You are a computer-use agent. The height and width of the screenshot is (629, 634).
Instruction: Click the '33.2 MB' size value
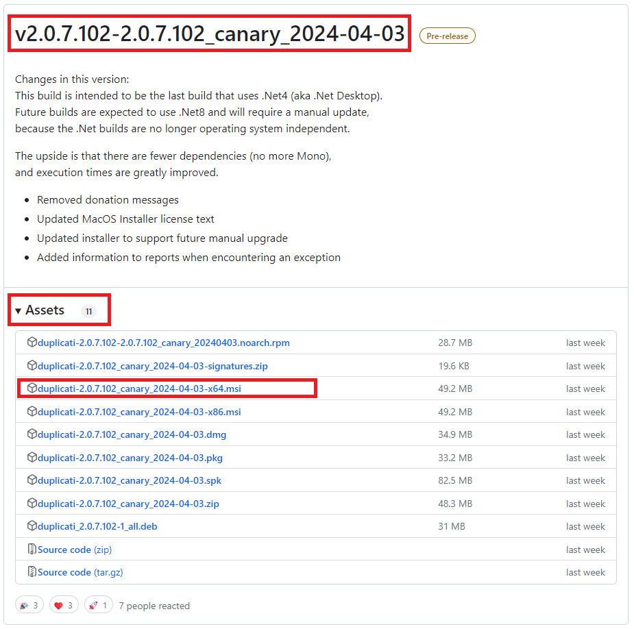tap(455, 458)
